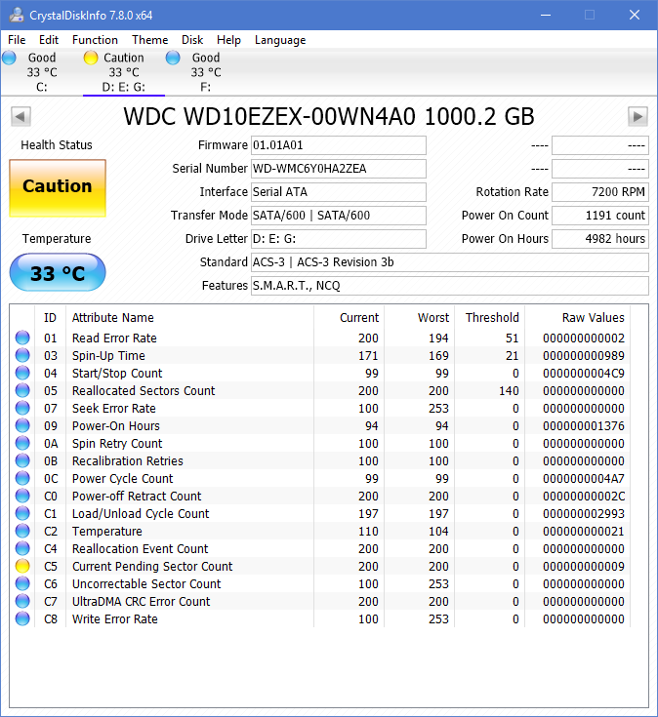Click the blue status orb for Write Error Rate
The image size is (658, 717).
point(22,619)
